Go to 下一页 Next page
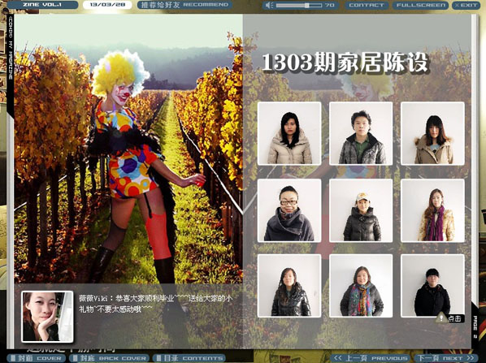486x363 pixels. pos(446,358)
